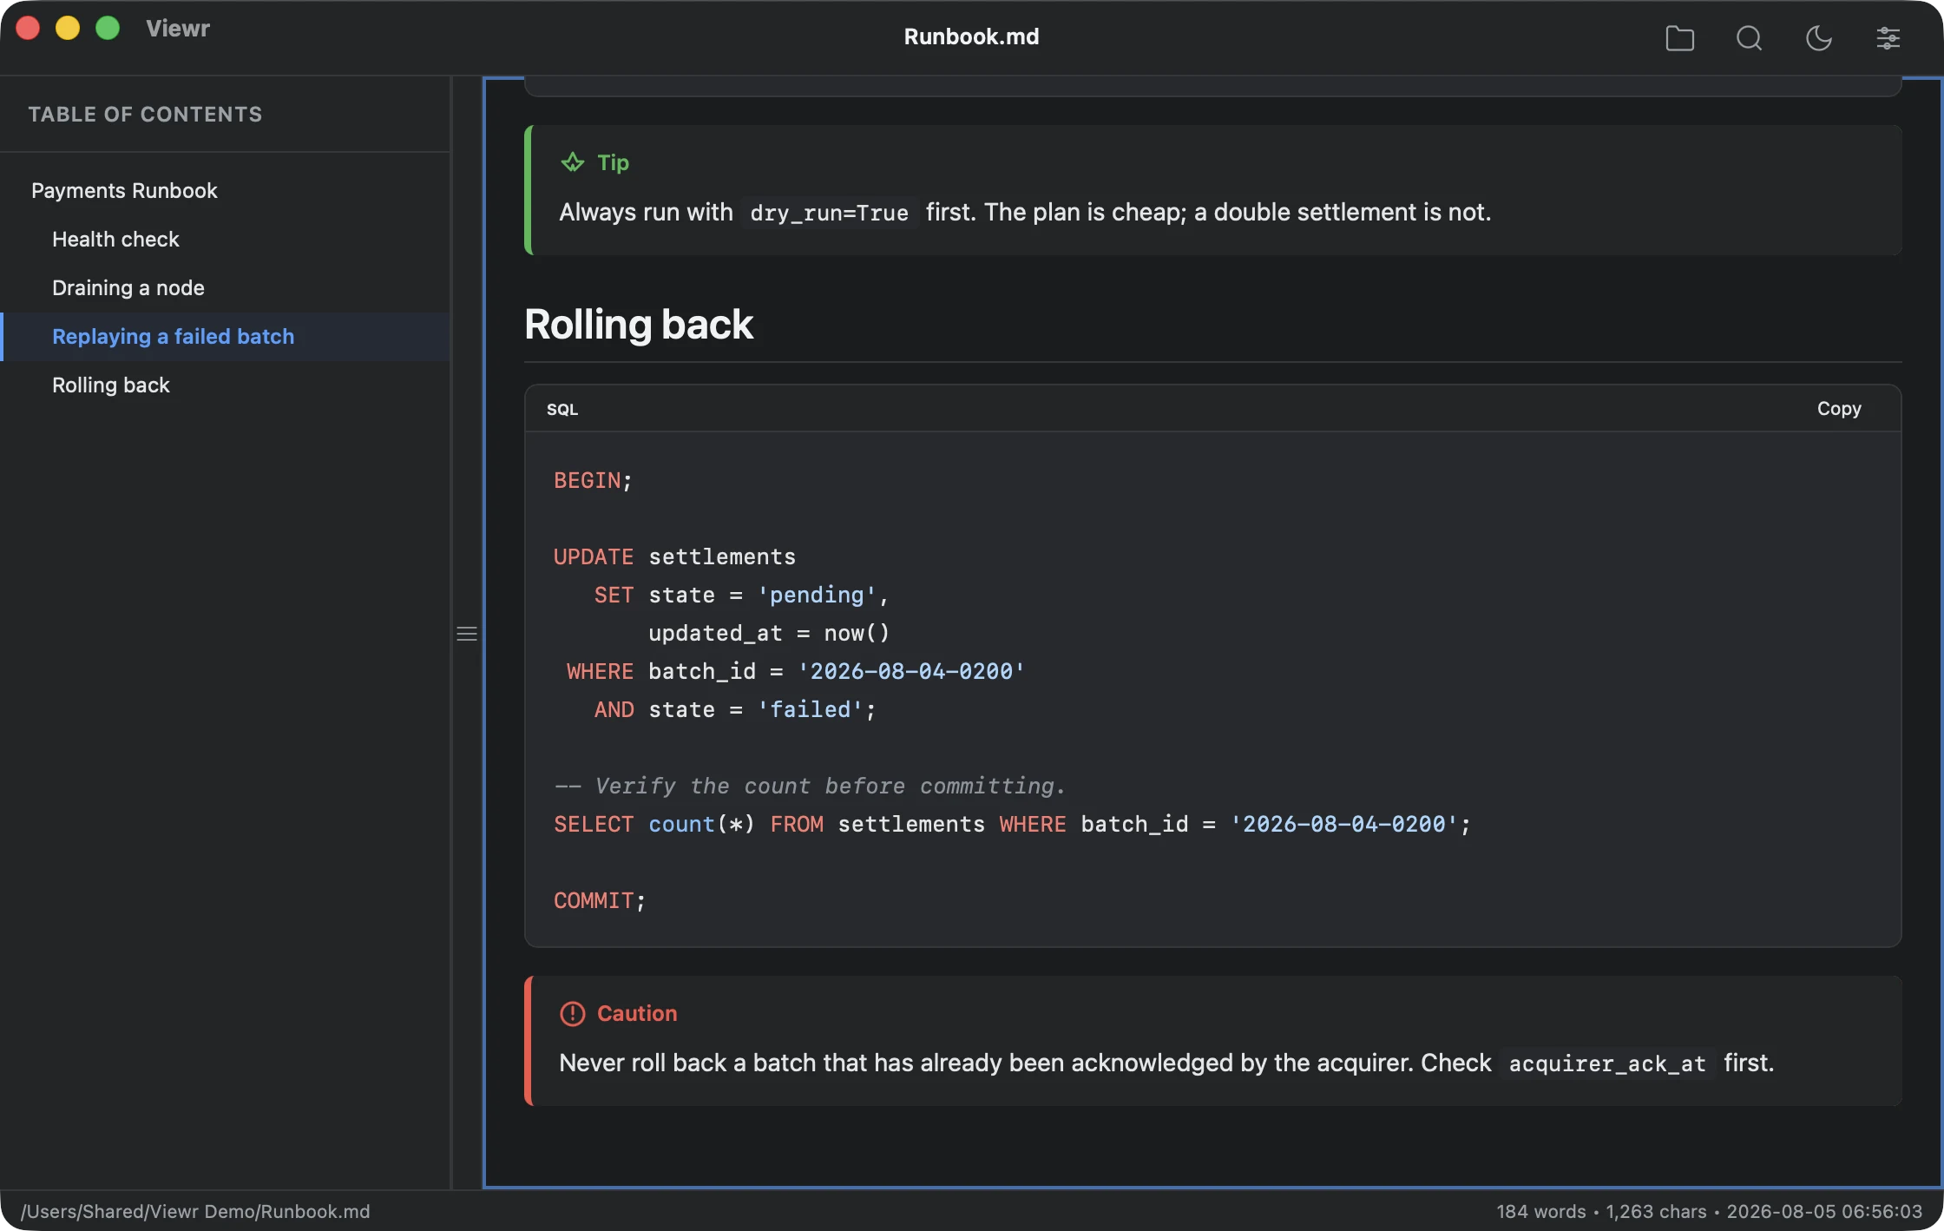Toggle dark mode with the moon icon

tap(1818, 38)
